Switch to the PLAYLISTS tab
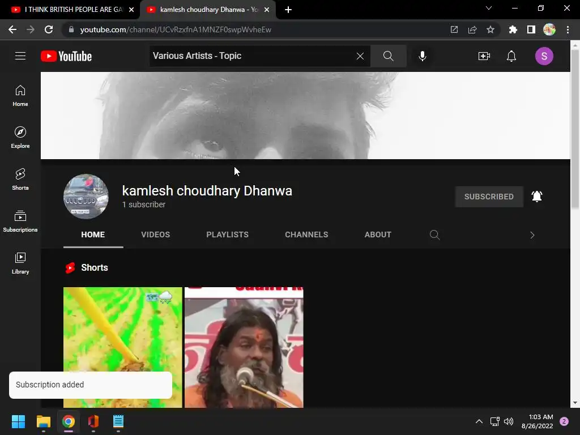 pyautogui.click(x=228, y=234)
